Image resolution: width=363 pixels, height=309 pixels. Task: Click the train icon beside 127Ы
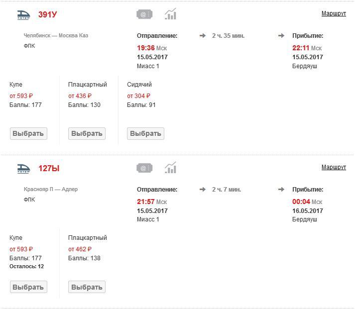pyautogui.click(x=23, y=169)
